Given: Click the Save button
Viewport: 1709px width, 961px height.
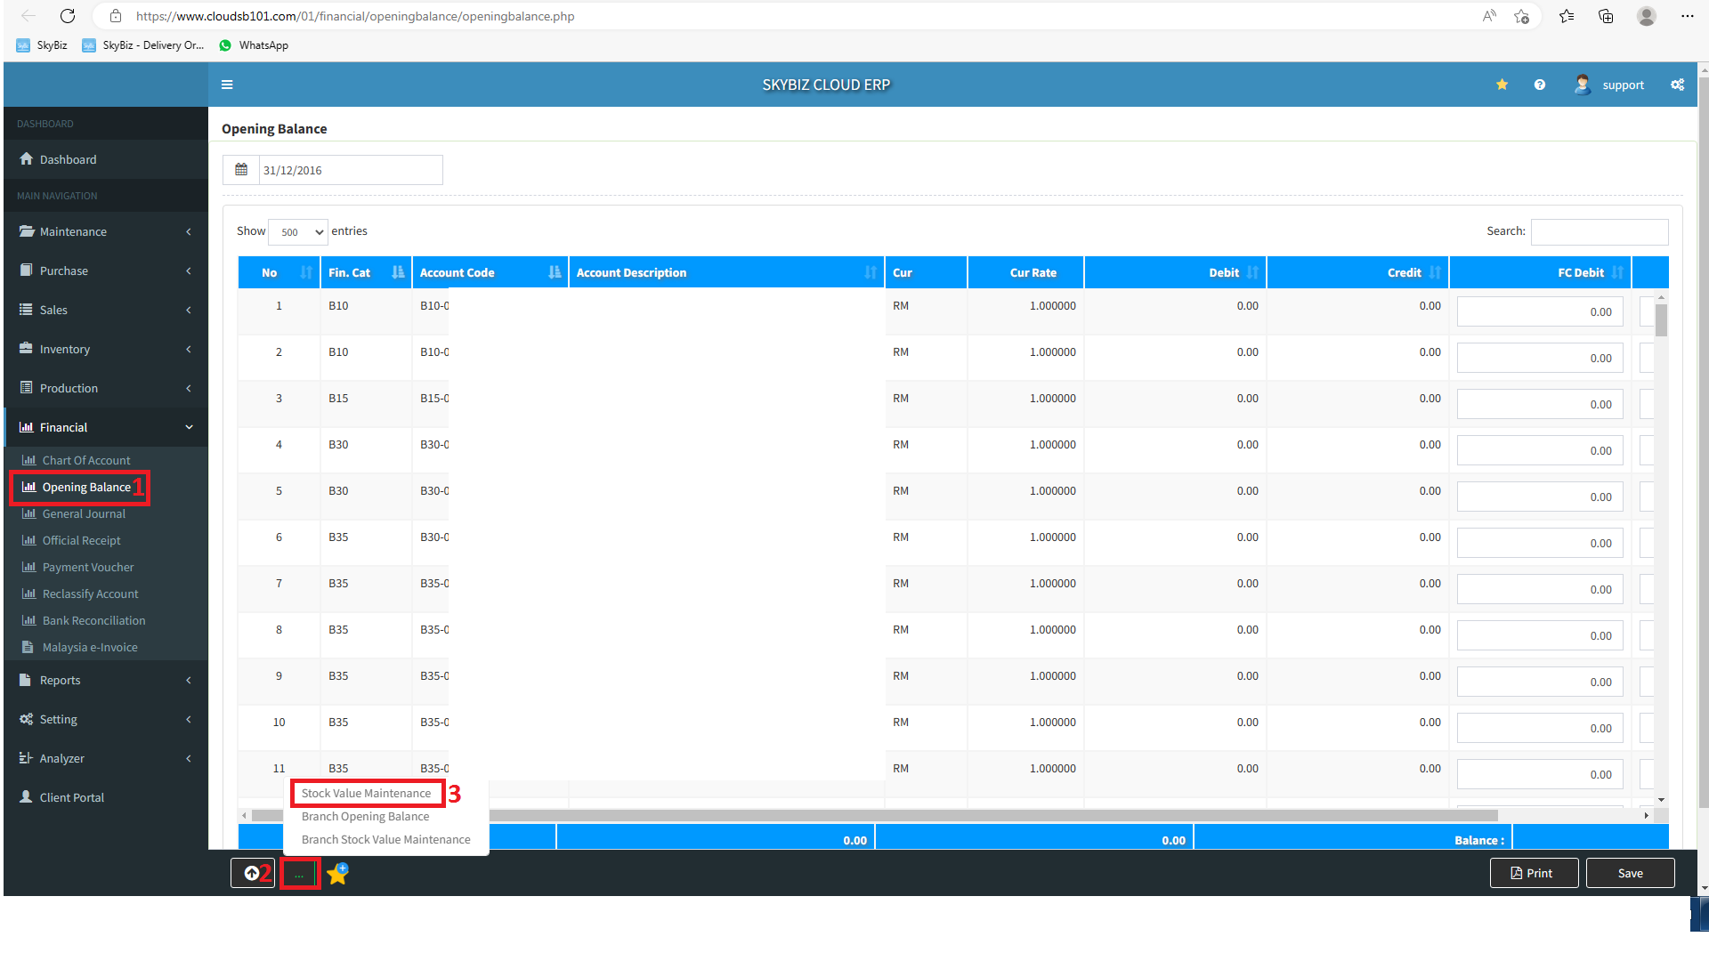Looking at the screenshot, I should tap(1630, 873).
